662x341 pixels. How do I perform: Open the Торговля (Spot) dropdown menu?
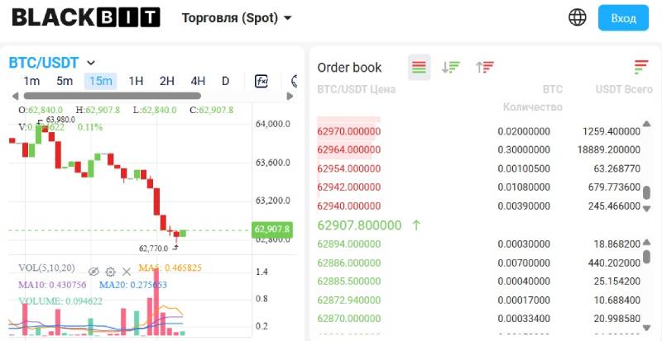(x=237, y=18)
